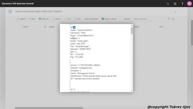Image resolution: width=193 pixels, height=109 pixels.
Task: Click the Edit action
Action: point(68,19)
